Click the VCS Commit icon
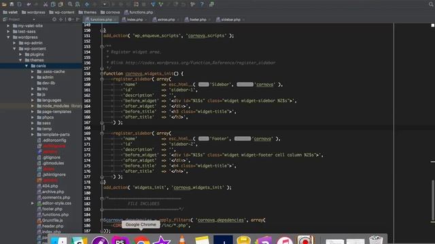 (161, 4)
